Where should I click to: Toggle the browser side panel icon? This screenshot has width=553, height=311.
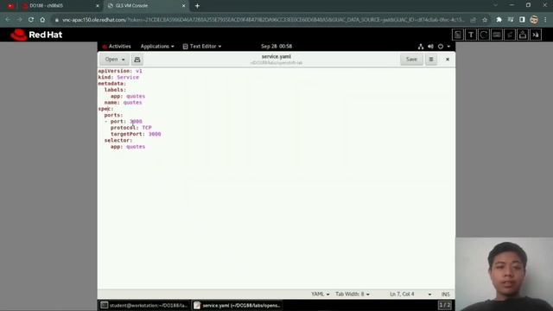pyautogui.click(x=522, y=20)
